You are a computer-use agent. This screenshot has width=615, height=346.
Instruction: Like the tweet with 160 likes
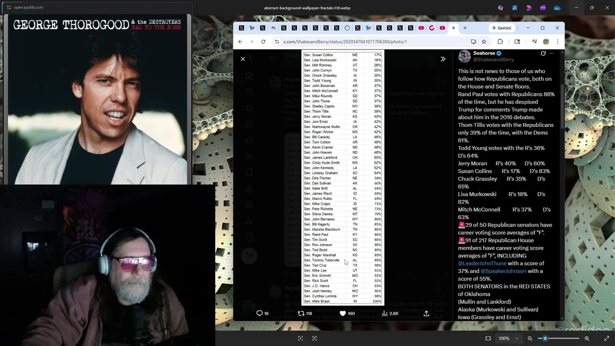[x=347, y=313]
